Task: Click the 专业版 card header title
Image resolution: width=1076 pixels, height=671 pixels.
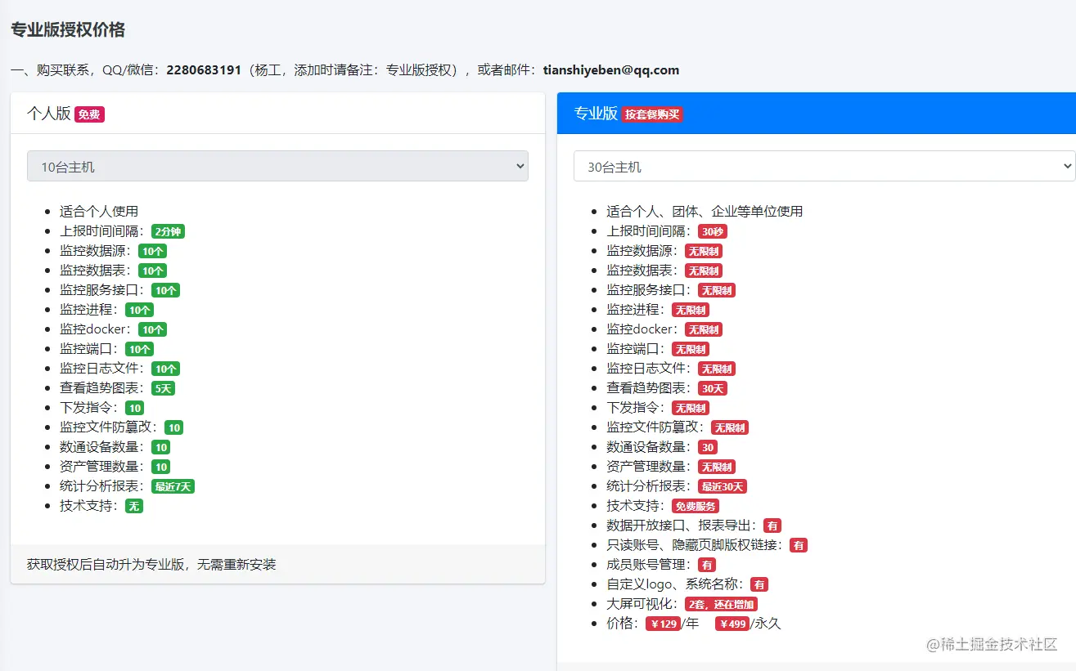Action: click(596, 114)
